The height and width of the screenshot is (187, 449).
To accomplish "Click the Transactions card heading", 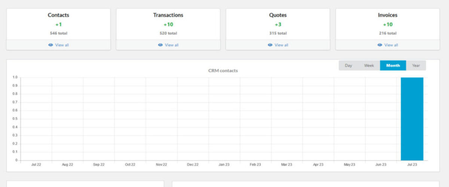I will (168, 15).
